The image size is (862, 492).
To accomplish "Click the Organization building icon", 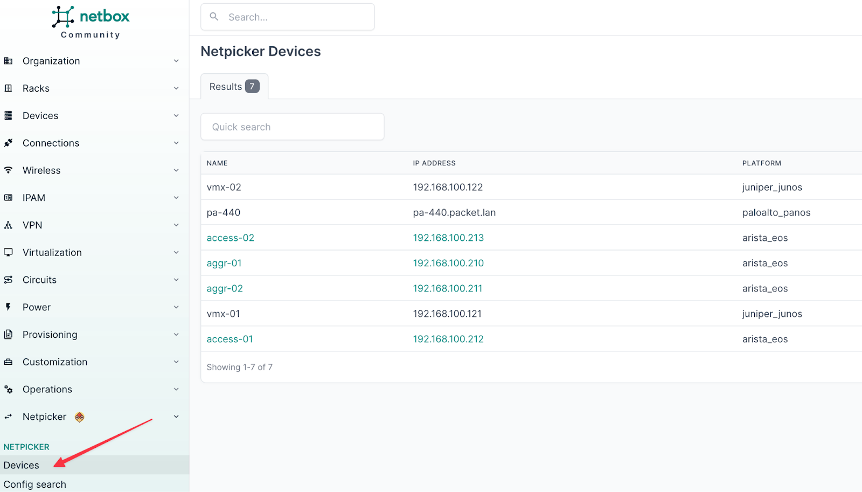I will point(8,61).
